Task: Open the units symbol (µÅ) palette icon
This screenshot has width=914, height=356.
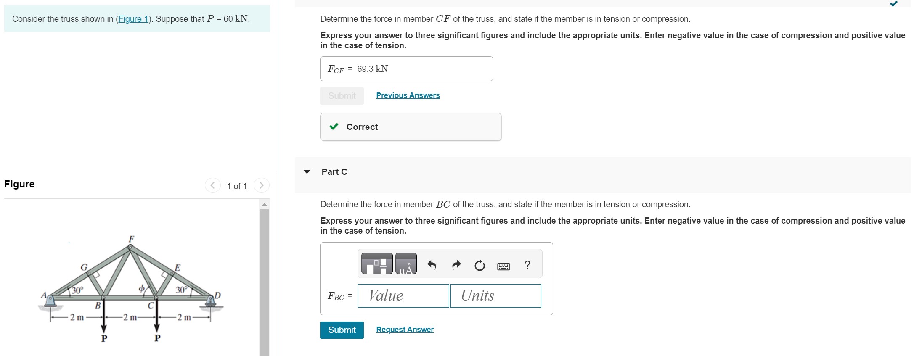Action: 406,264
